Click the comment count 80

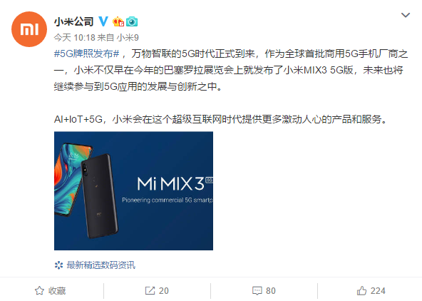pyautogui.click(x=271, y=291)
